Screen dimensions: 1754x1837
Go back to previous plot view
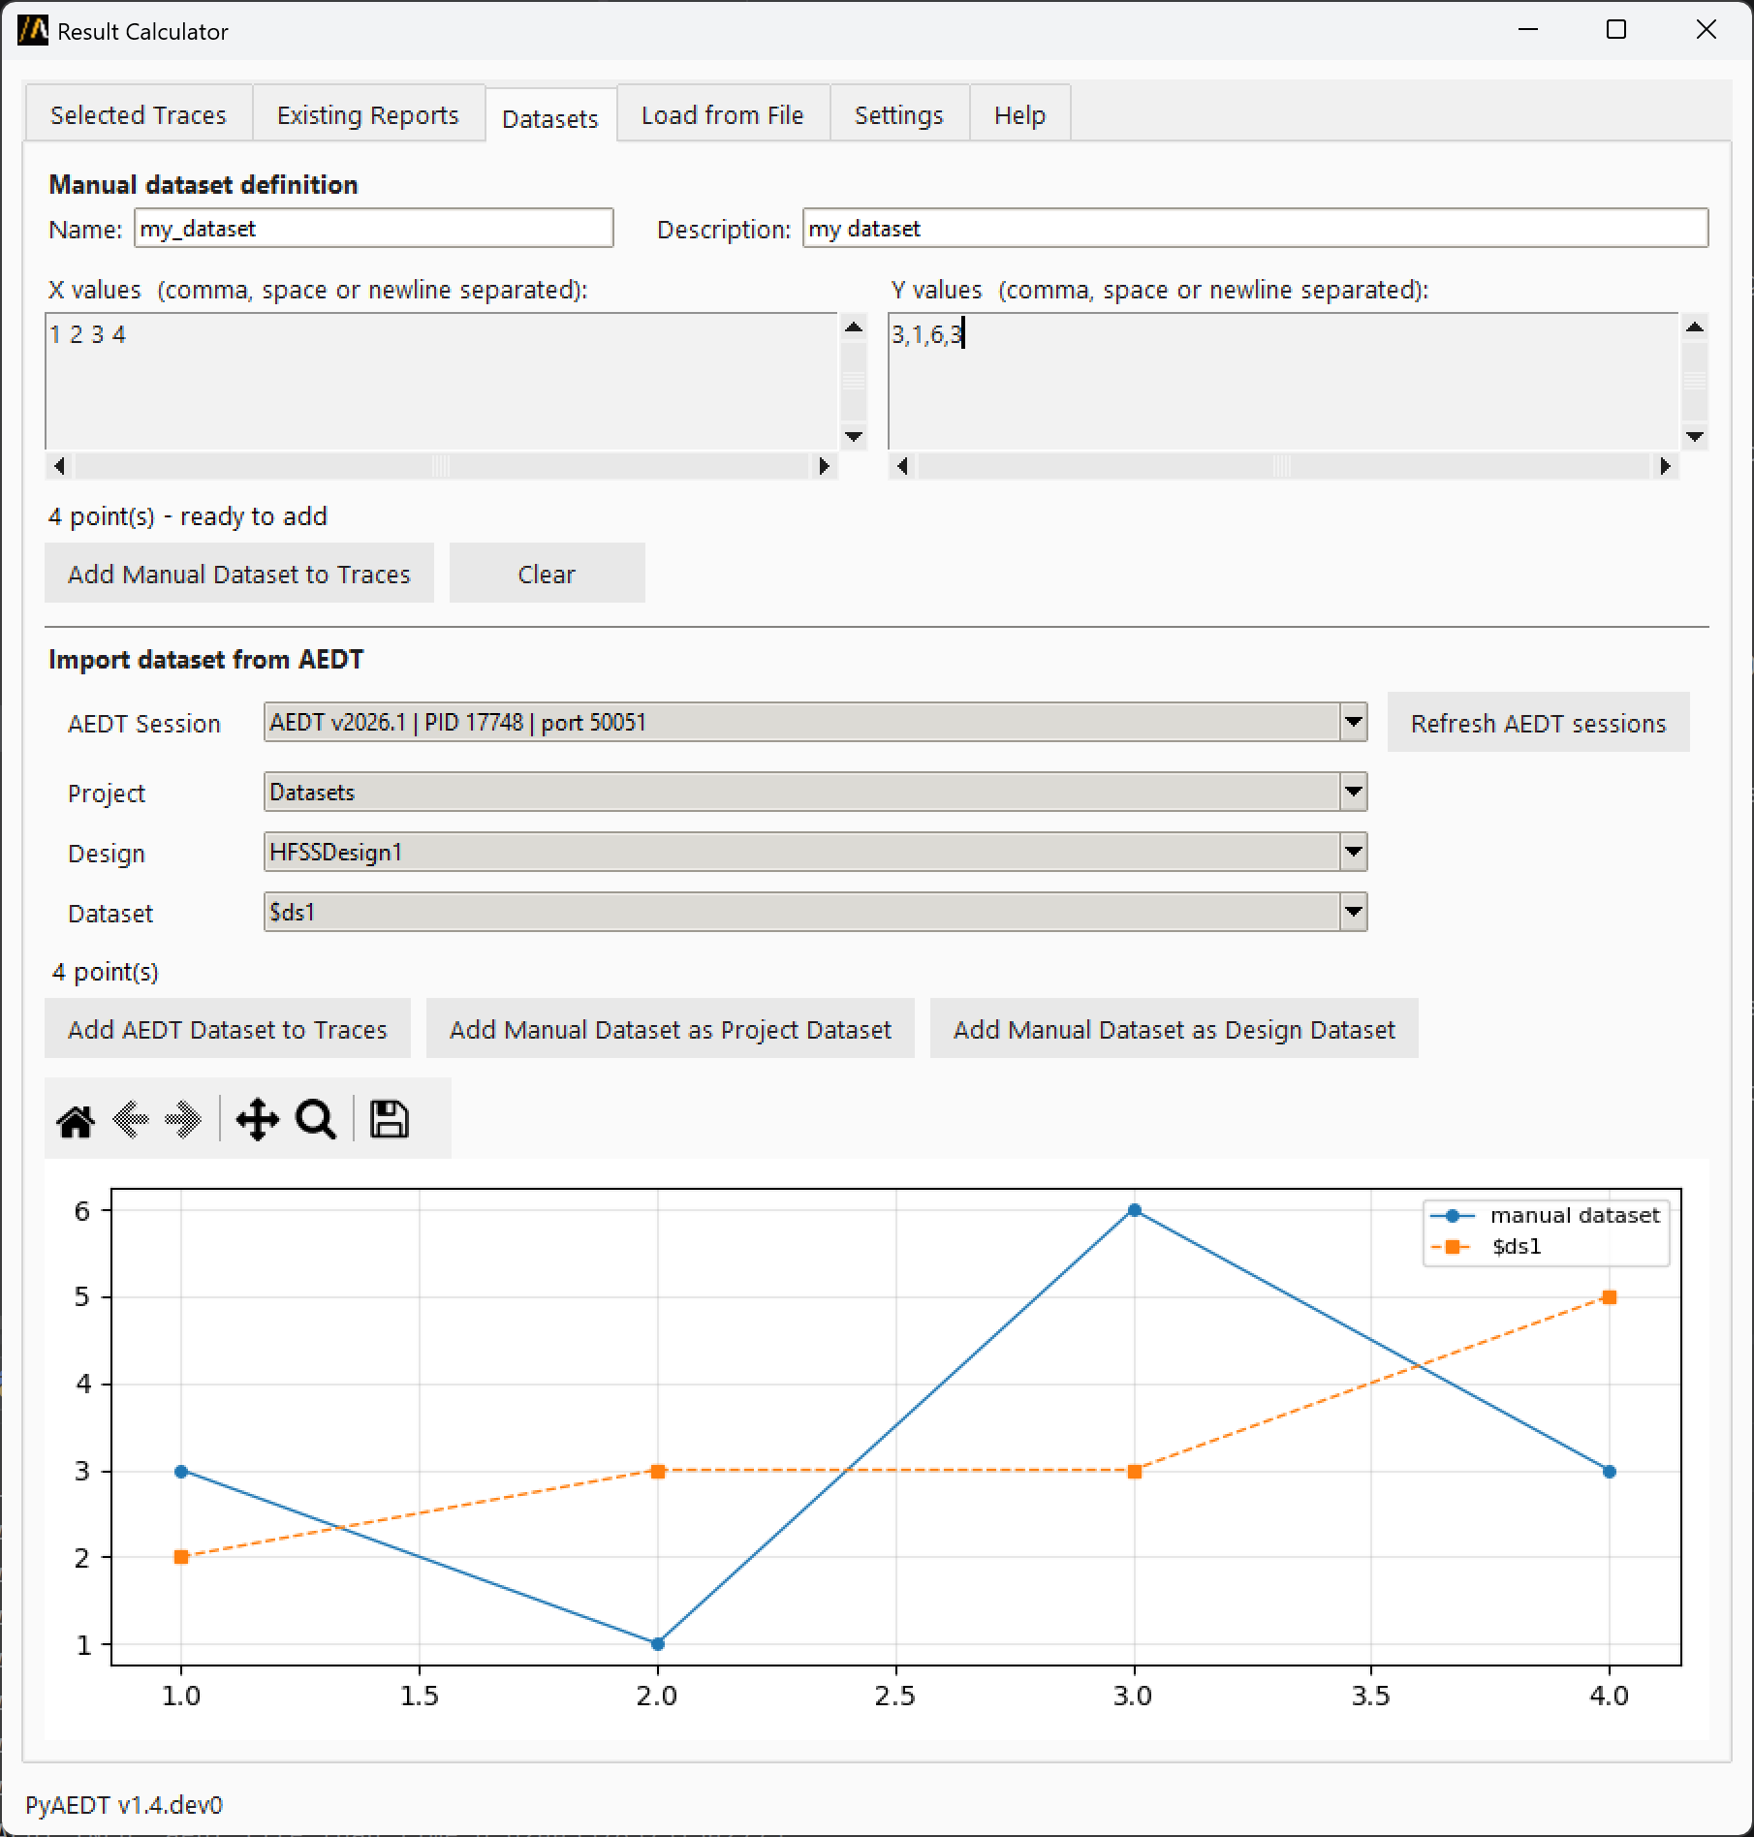(130, 1120)
